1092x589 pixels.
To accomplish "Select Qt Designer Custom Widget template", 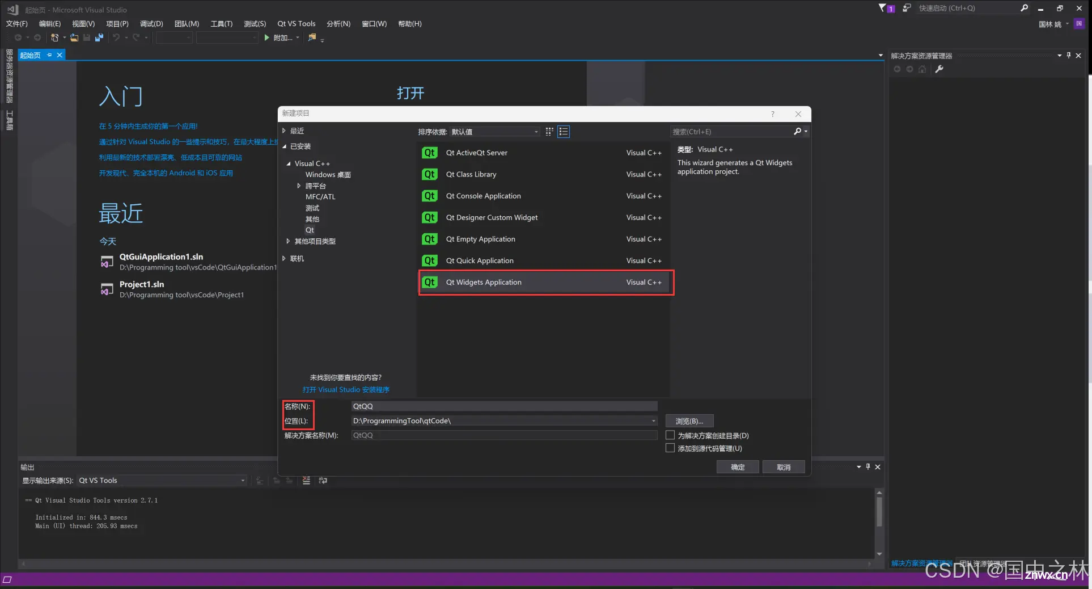I will click(x=543, y=218).
